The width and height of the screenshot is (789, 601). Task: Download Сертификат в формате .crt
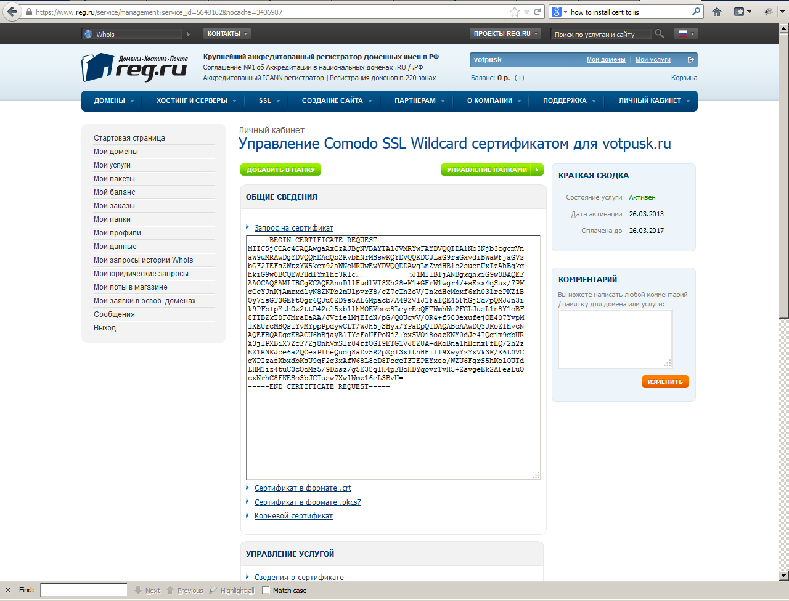click(x=303, y=488)
